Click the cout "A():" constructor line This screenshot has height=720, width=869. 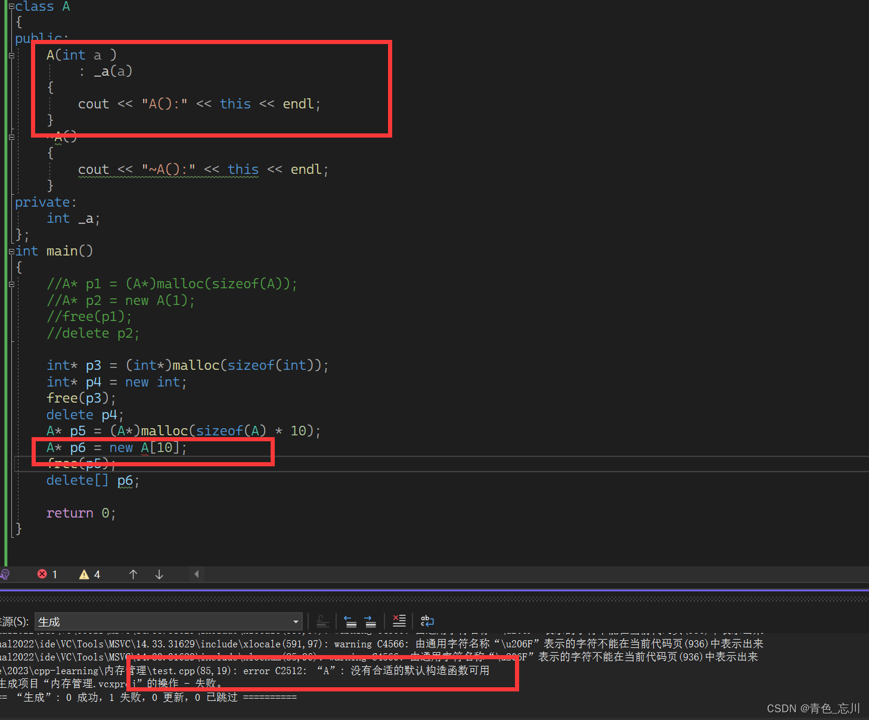click(200, 104)
